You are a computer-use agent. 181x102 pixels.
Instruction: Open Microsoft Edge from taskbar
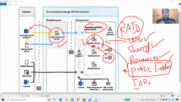tap(61, 100)
